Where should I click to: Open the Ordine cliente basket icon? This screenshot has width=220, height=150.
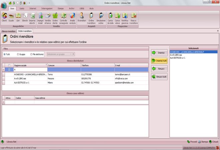click(x=55, y=18)
